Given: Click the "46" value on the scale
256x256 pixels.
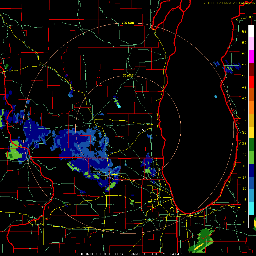Looking at the screenshot, I should coord(244,88).
